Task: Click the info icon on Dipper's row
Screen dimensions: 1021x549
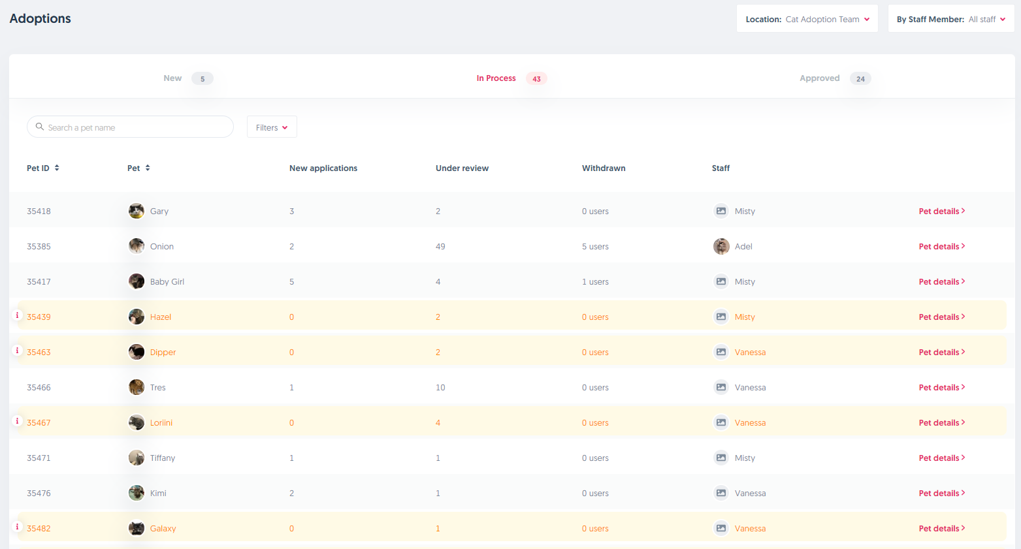Action: click(18, 351)
